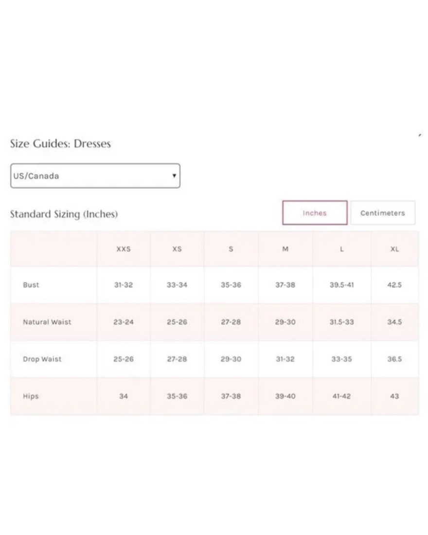This screenshot has width=428, height=535.
Task: Open the US/Canada region dropdown
Action: (95, 176)
